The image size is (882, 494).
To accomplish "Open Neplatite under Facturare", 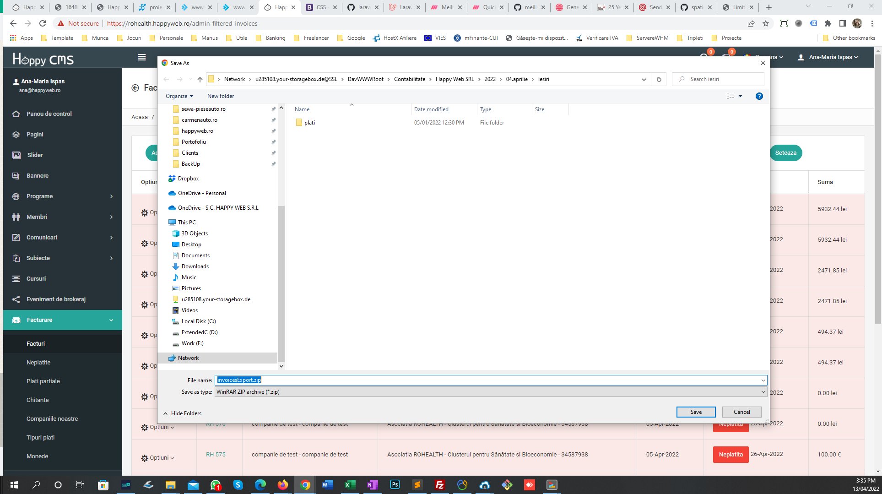I will pyautogui.click(x=38, y=363).
